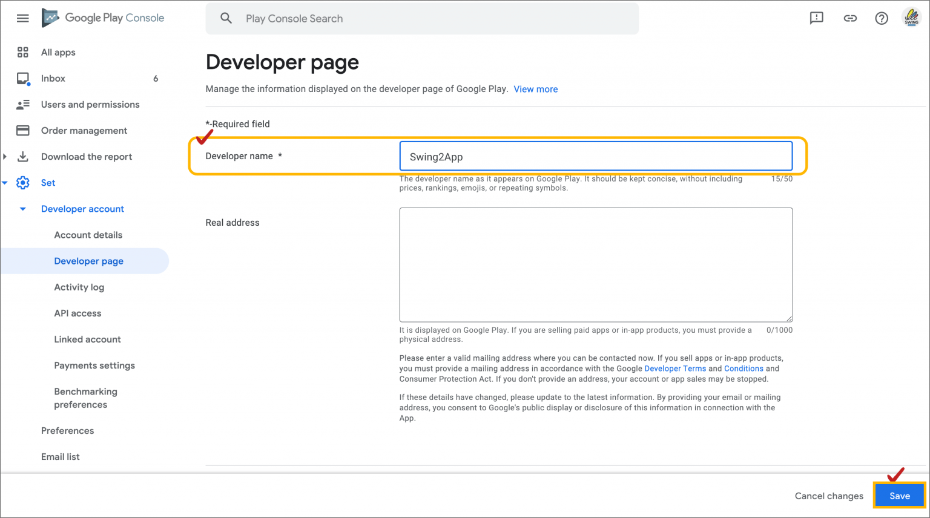Image resolution: width=930 pixels, height=518 pixels.
Task: Open the hamburger navigation menu
Action: [x=22, y=18]
